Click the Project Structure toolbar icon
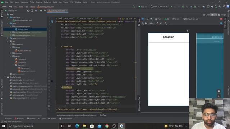This screenshot has width=230, height=129. (x=203, y=6)
